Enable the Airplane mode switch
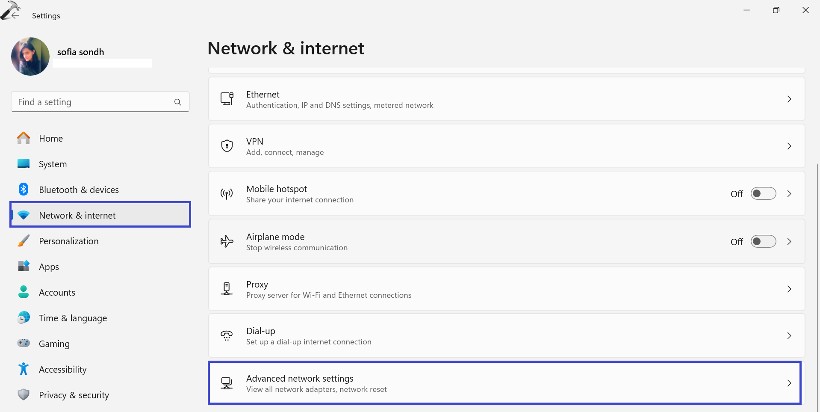 (x=763, y=241)
